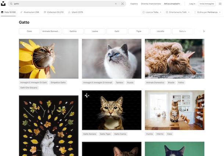
Task: Open the Log in link
Action: coord(192,4)
